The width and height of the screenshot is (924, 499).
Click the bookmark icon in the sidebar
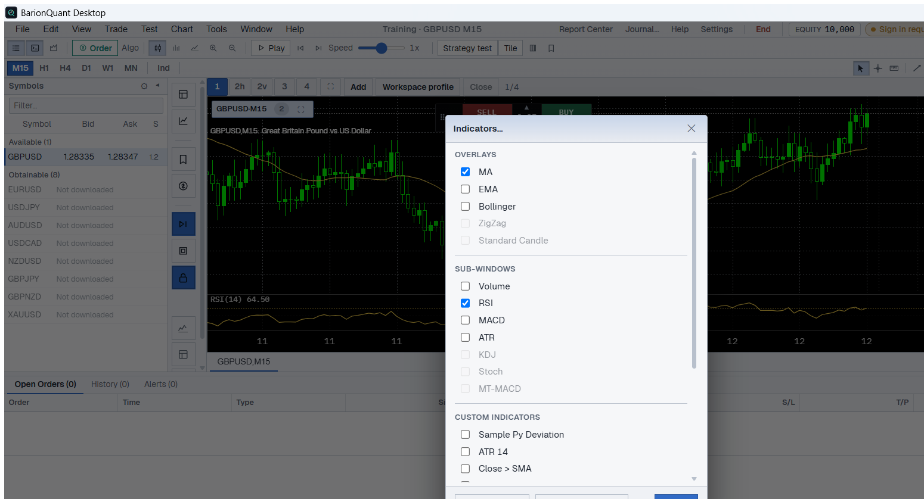point(183,160)
